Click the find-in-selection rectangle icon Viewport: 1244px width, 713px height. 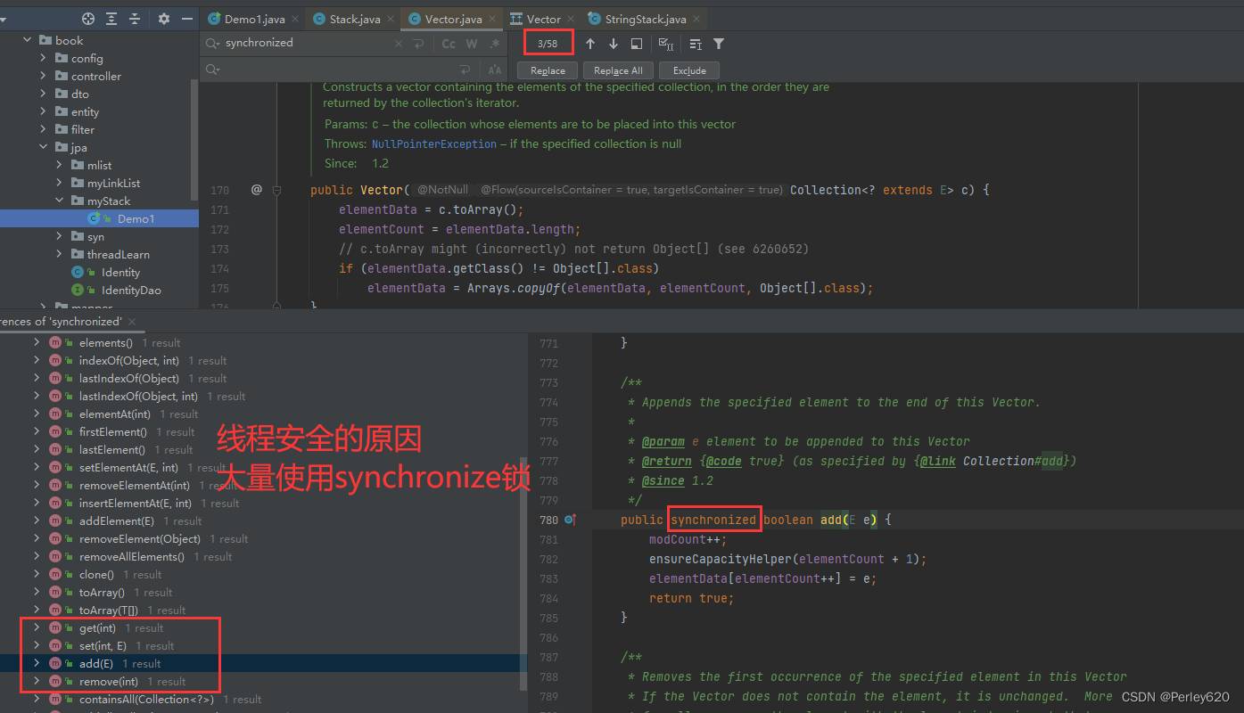637,44
